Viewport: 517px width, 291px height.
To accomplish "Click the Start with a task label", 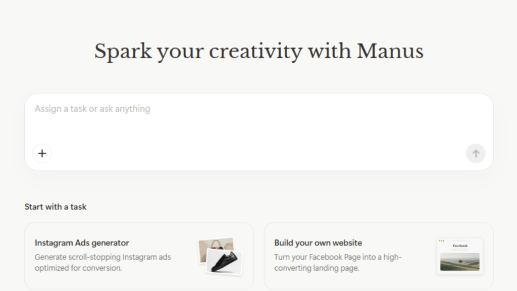I will [x=56, y=207].
